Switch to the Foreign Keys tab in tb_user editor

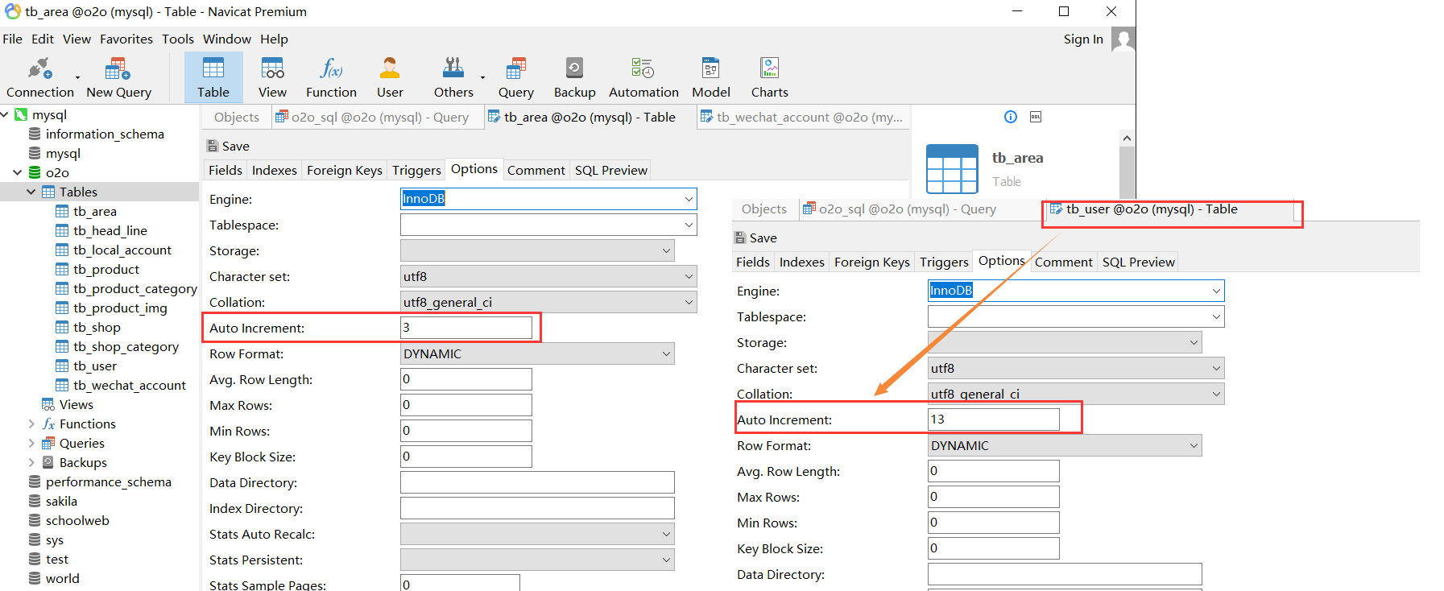click(x=872, y=262)
